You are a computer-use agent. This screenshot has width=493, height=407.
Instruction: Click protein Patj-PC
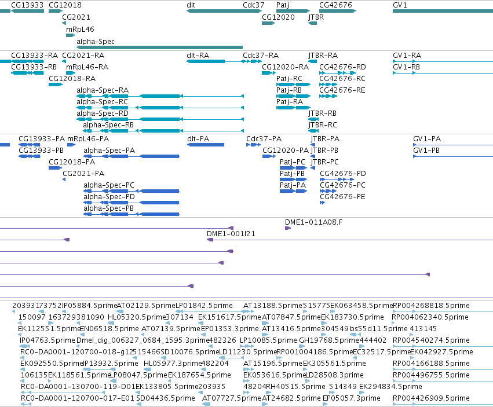click(x=293, y=168)
